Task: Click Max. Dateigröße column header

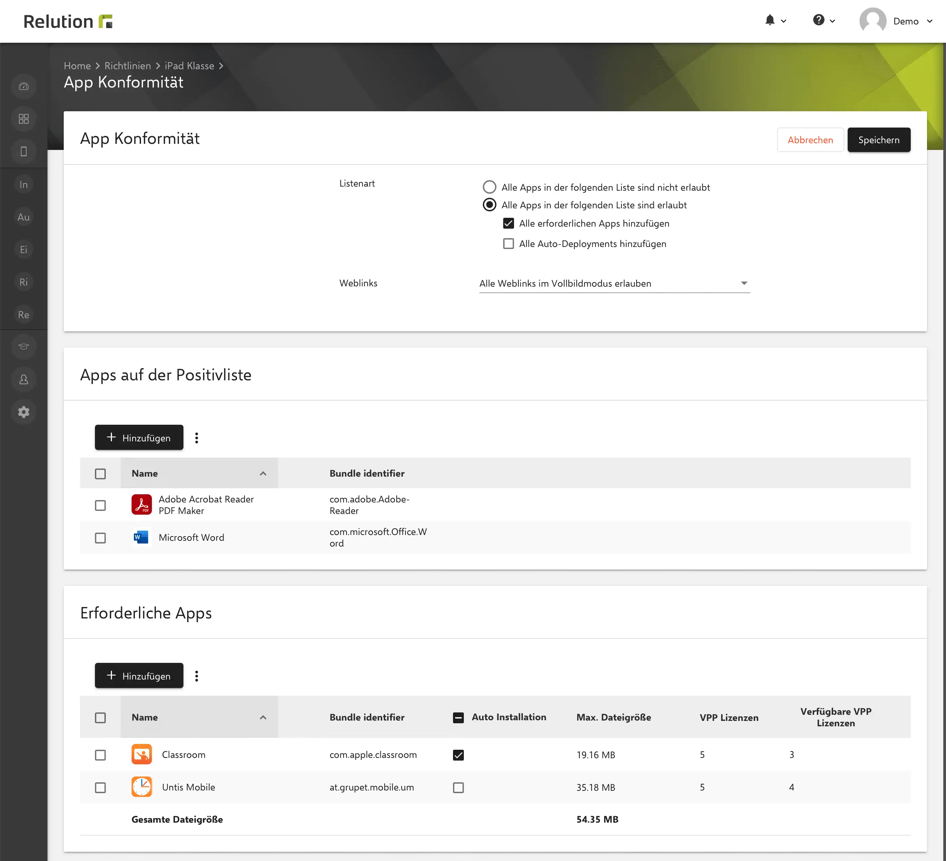Action: (614, 717)
